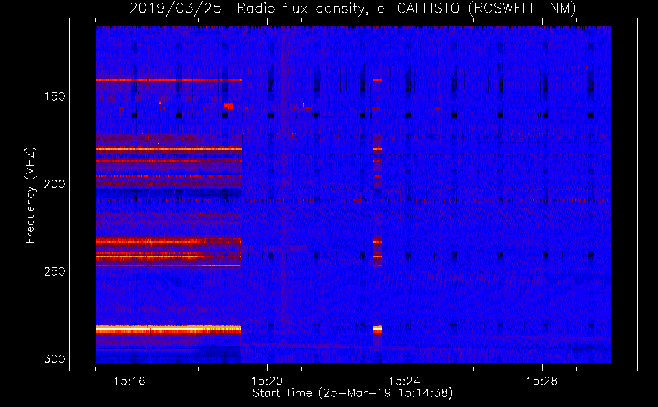Click the frequency tick label '300'

(54, 359)
